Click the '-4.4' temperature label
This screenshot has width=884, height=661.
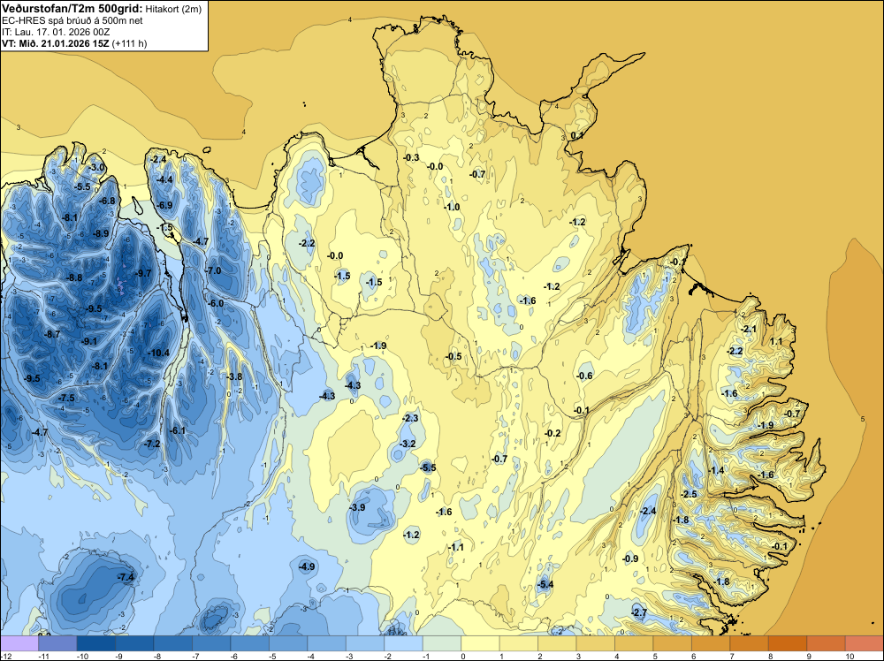pyautogui.click(x=164, y=179)
